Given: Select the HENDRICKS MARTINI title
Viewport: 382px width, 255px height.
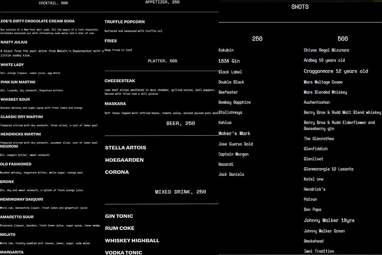Looking at the screenshot, I should pyautogui.click(x=21, y=134).
